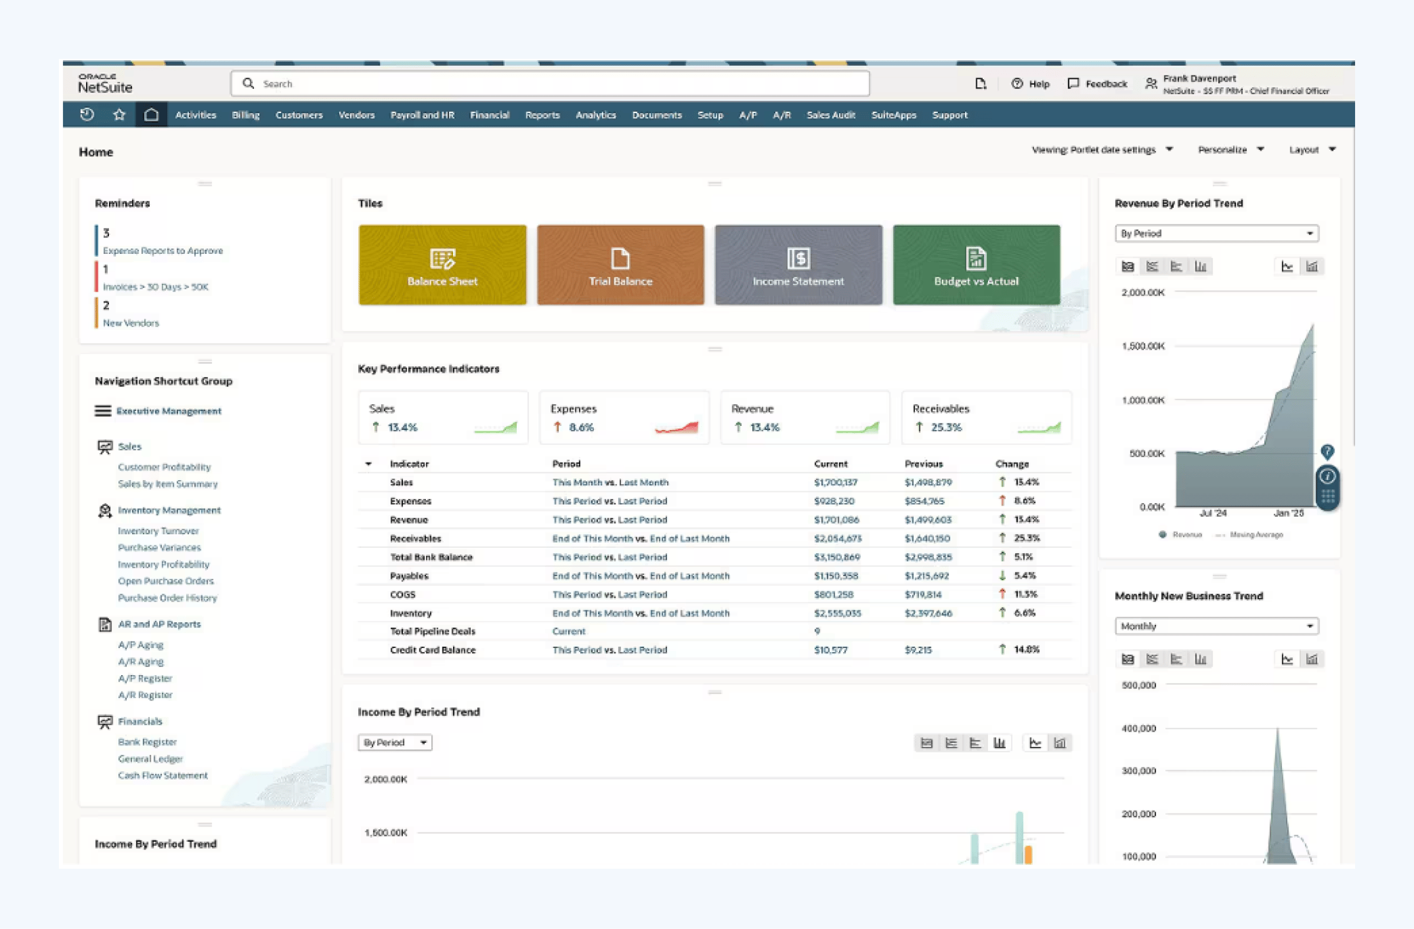
Task: Click the floating question mark bubble on right edge
Action: point(1327,452)
